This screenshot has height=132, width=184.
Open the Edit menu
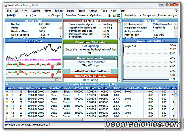[16, 11]
